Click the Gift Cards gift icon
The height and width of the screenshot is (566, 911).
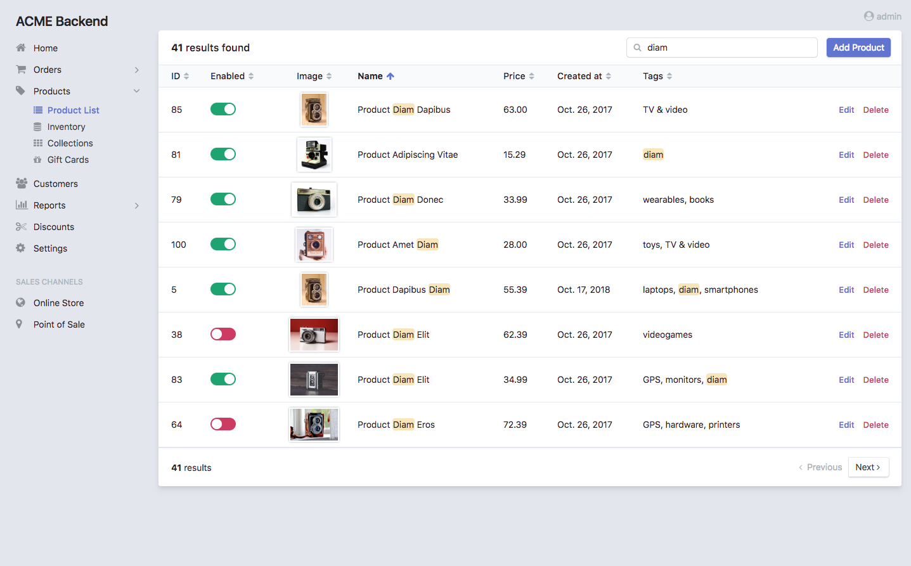37,160
